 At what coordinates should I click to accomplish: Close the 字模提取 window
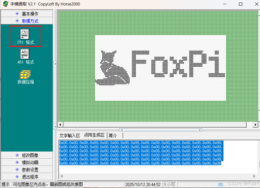256,4
